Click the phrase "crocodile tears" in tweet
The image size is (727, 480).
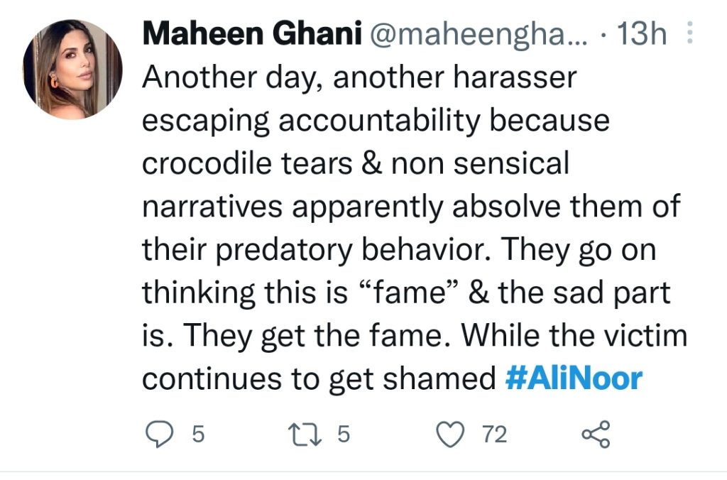(x=247, y=164)
